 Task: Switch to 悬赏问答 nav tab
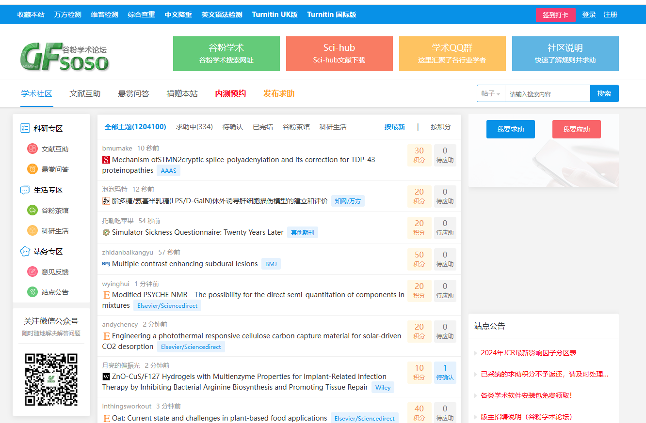pos(134,93)
